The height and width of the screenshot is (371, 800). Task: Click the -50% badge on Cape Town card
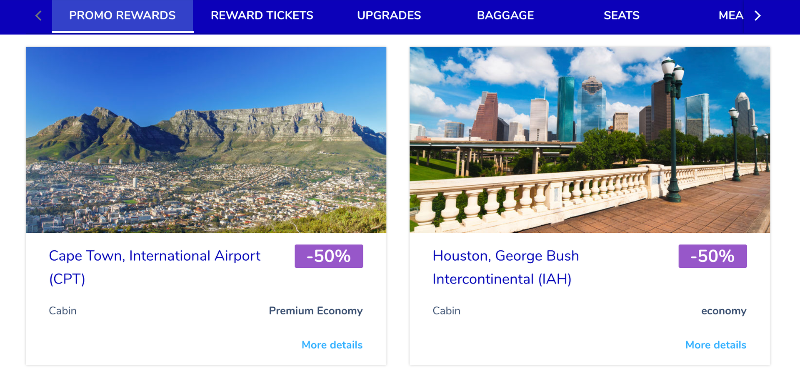click(x=329, y=256)
